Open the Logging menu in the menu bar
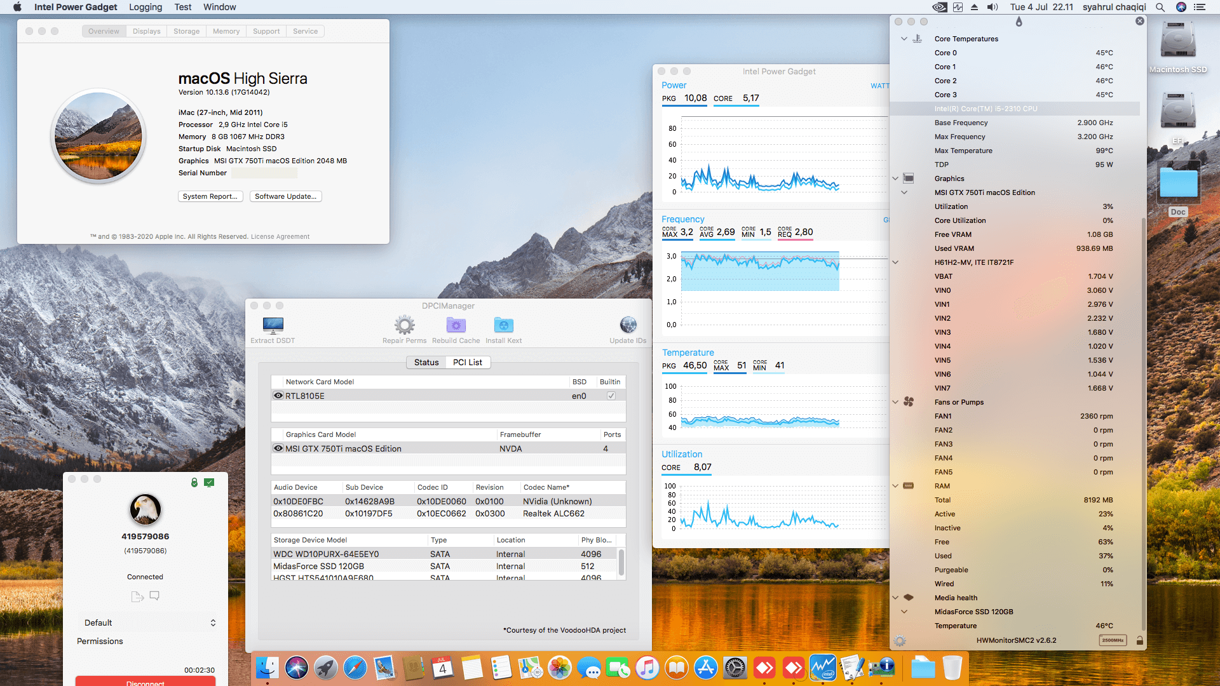 pos(145,7)
